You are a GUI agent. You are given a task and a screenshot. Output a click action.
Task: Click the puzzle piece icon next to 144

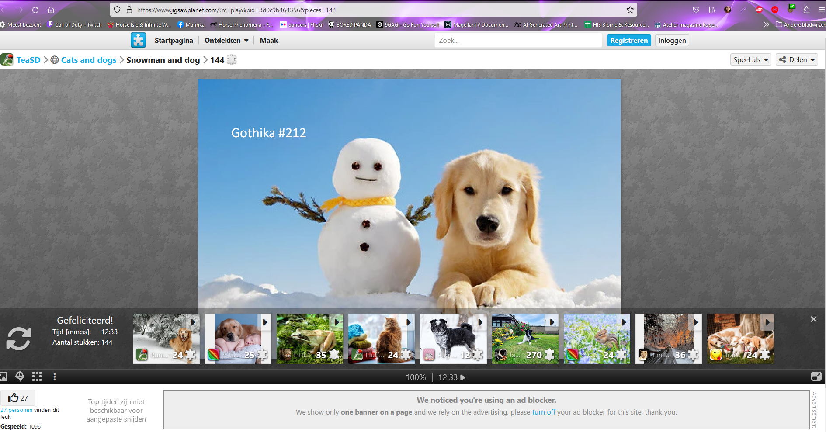point(232,60)
